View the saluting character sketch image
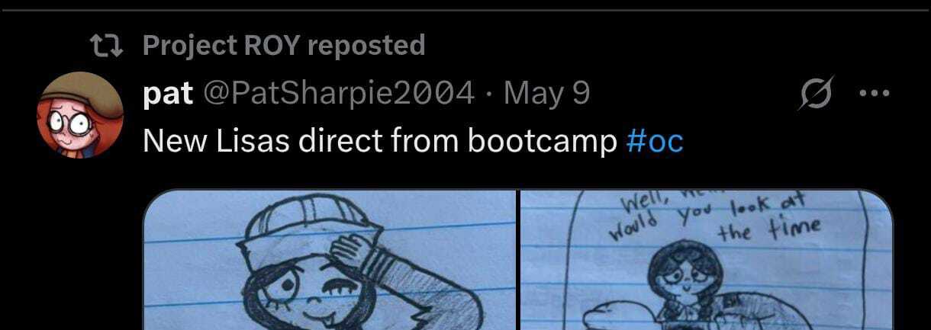The height and width of the screenshot is (330, 931). (x=330, y=259)
